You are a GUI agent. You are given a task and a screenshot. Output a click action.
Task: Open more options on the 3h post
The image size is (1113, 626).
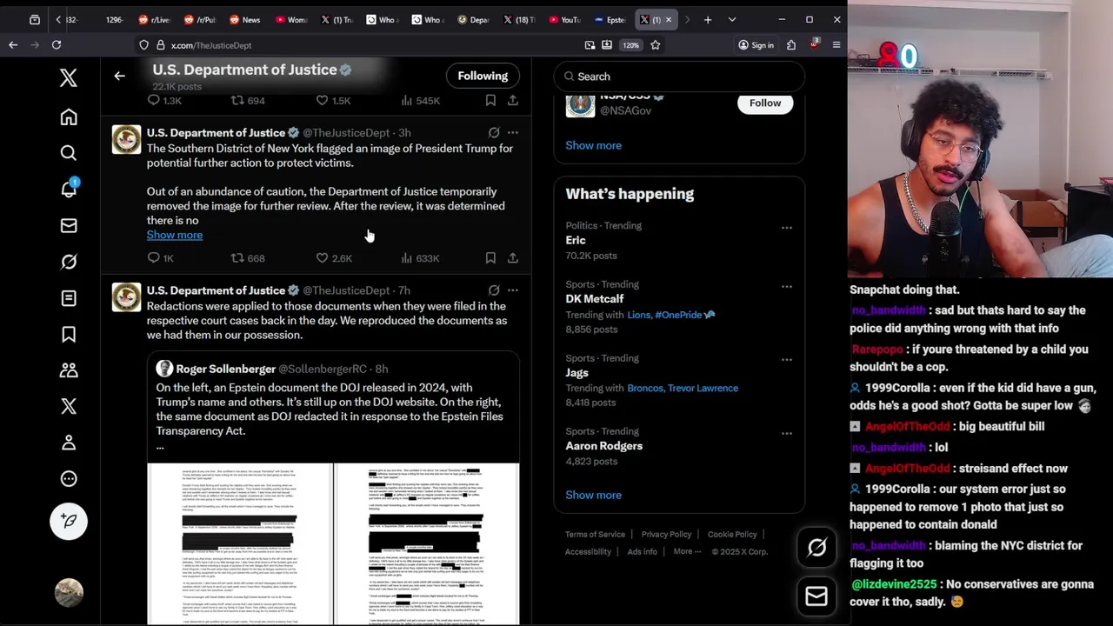513,133
